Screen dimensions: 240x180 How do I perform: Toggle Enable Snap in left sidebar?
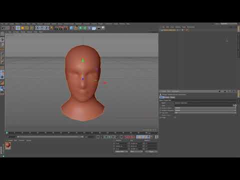click(x=2, y=82)
